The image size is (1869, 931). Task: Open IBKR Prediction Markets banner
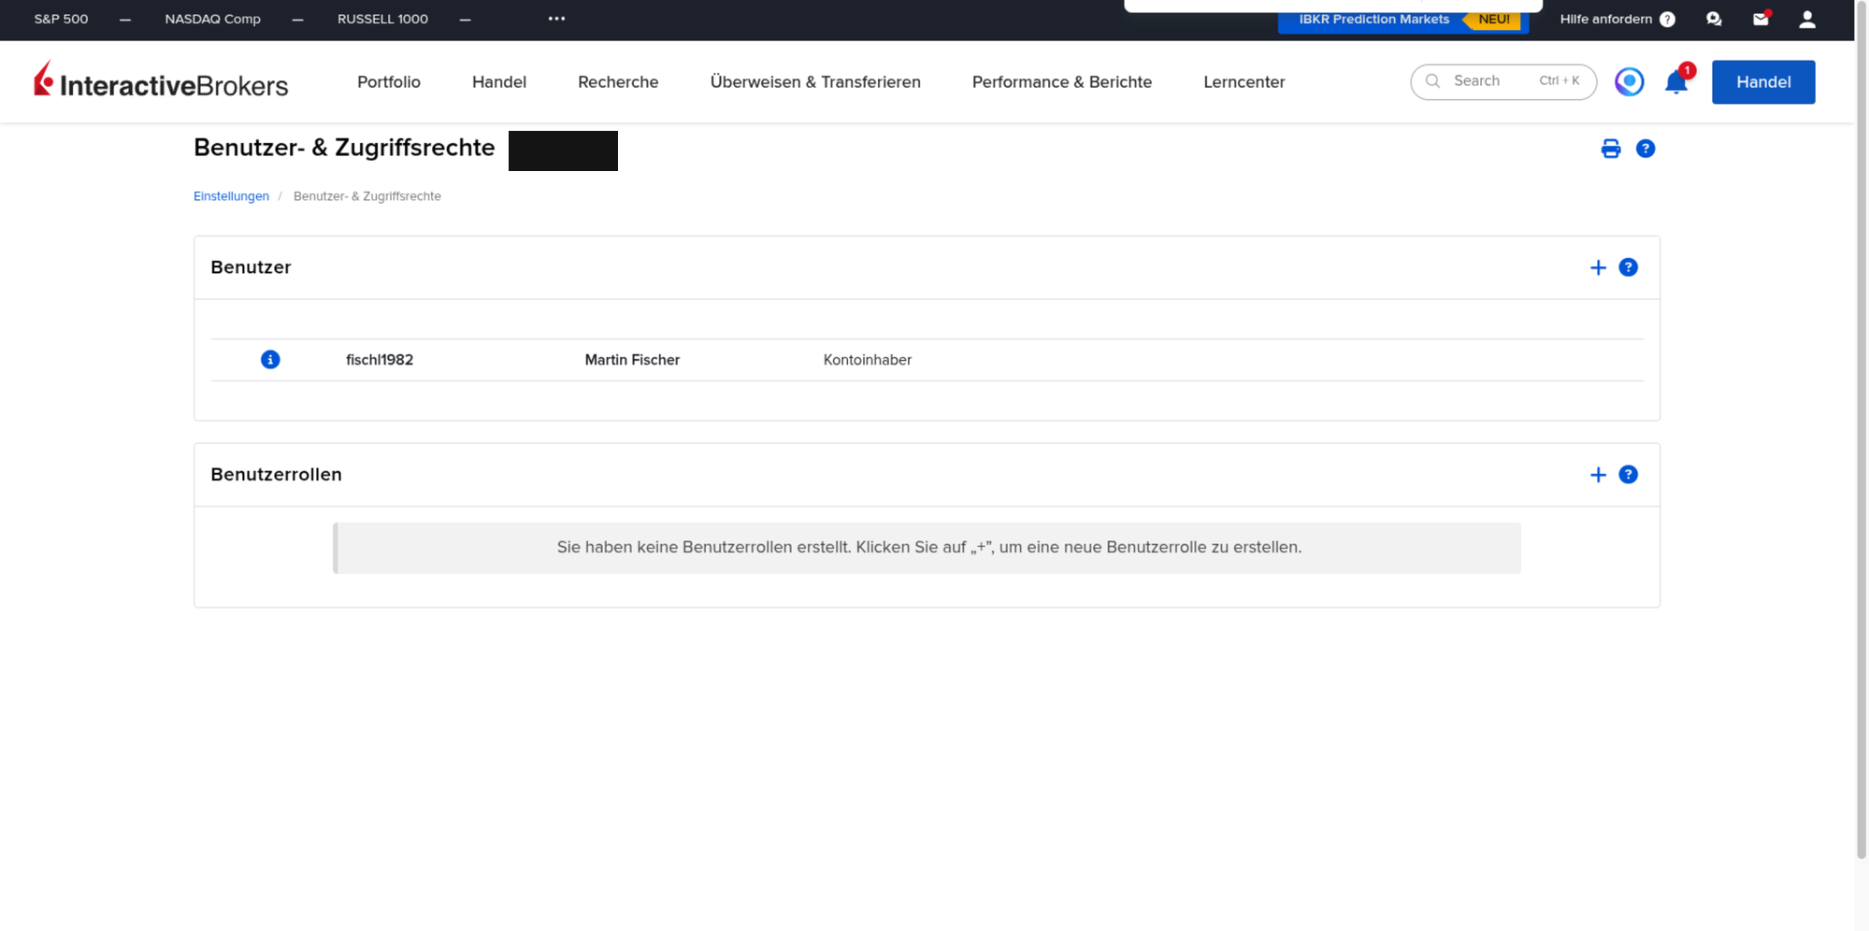[x=1403, y=20]
